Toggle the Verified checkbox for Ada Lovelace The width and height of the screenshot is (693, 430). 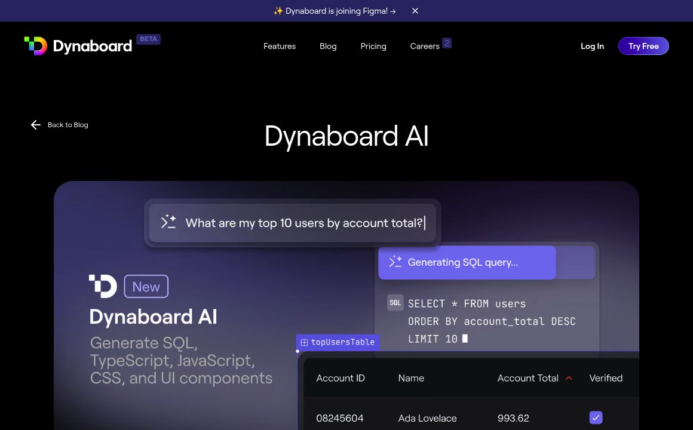[x=596, y=417]
